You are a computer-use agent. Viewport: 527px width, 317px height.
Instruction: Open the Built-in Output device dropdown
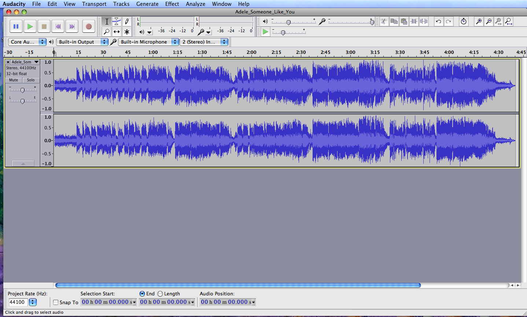[x=82, y=42]
